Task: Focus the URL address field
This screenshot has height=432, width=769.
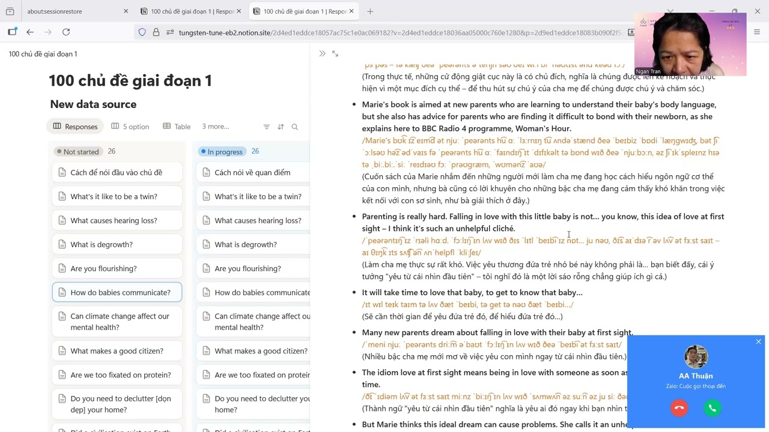Action: coord(400,32)
